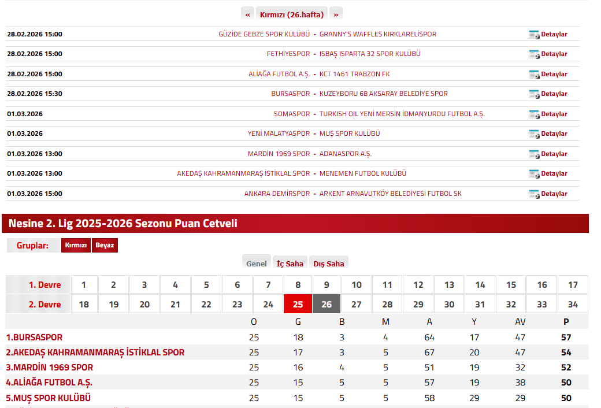601x408 pixels.
Task: Select the Genel standings tab
Action: coord(257,264)
